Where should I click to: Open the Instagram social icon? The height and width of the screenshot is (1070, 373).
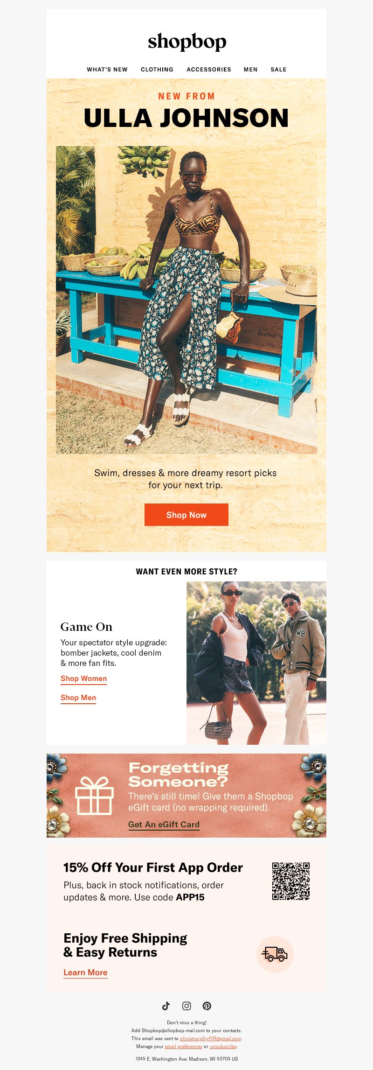coord(186,1006)
